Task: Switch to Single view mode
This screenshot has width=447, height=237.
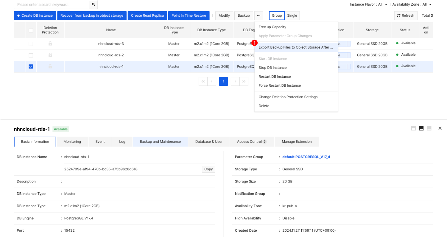Action: point(292,15)
